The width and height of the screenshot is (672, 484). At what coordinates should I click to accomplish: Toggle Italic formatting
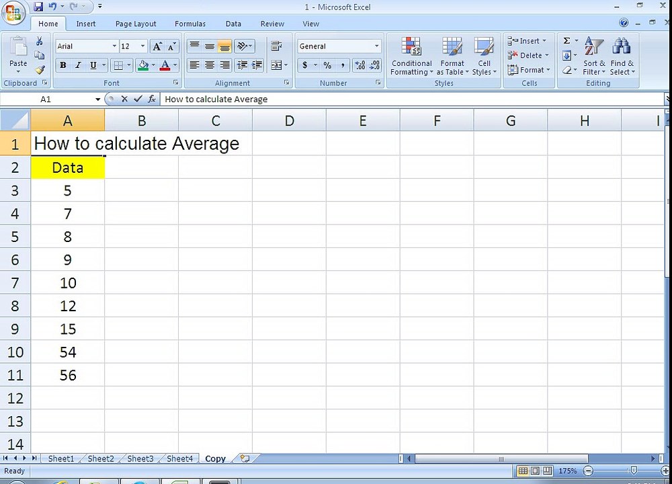(x=78, y=65)
